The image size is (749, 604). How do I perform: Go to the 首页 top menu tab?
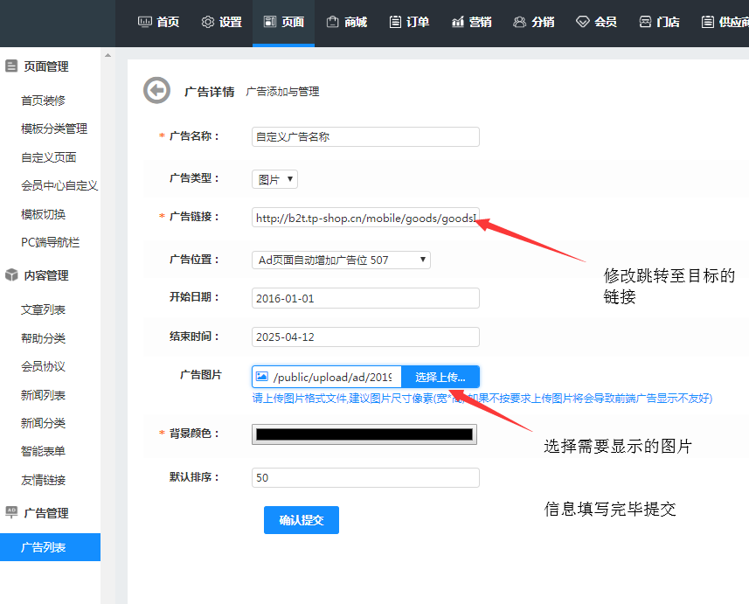(158, 22)
